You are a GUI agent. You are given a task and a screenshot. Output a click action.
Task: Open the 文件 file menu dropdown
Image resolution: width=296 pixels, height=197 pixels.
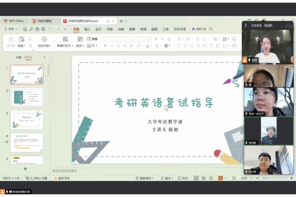coord(11,29)
